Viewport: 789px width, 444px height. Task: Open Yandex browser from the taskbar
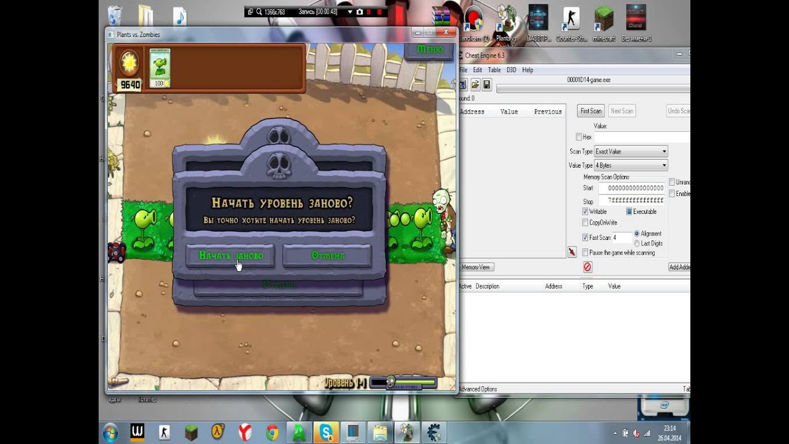pyautogui.click(x=245, y=432)
